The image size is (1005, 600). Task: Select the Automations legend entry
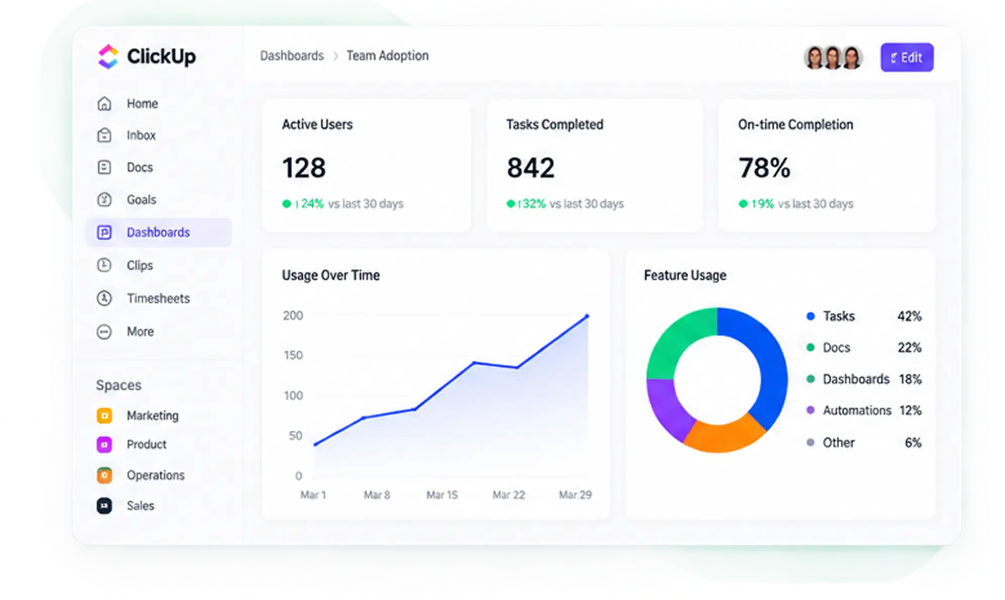864,410
